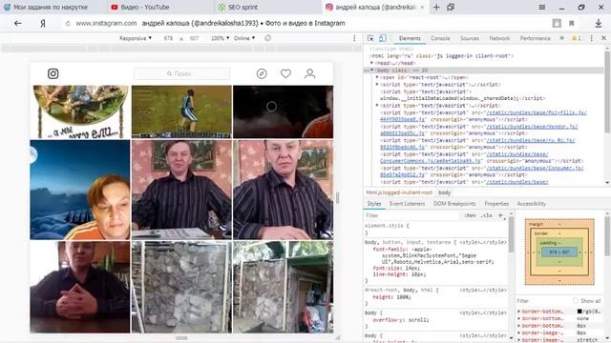Expand the head element node

371,63
